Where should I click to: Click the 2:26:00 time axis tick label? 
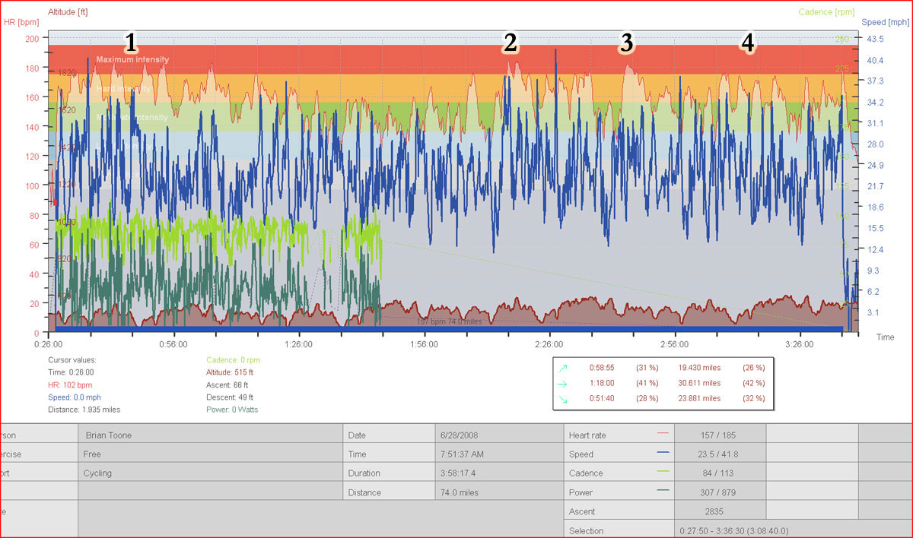coord(549,343)
